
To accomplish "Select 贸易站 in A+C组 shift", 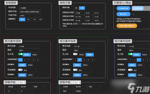I will pos(136,55).
